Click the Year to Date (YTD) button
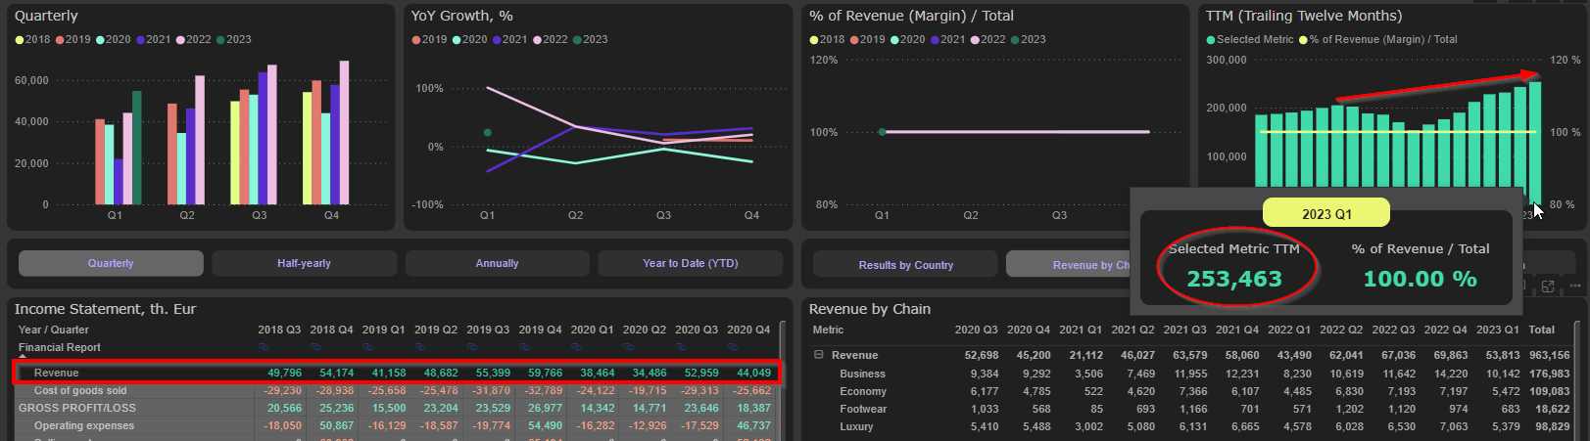Screen dimensions: 1590x441 (690, 263)
